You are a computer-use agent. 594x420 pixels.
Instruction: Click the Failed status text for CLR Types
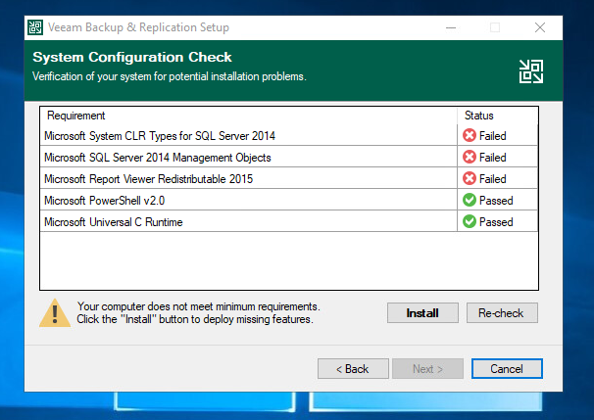tap(492, 136)
